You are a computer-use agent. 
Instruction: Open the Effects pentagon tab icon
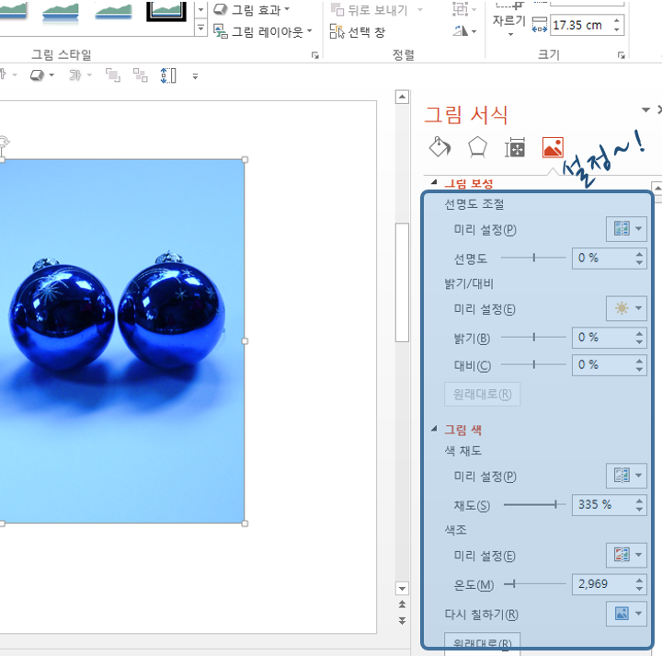pos(477,147)
